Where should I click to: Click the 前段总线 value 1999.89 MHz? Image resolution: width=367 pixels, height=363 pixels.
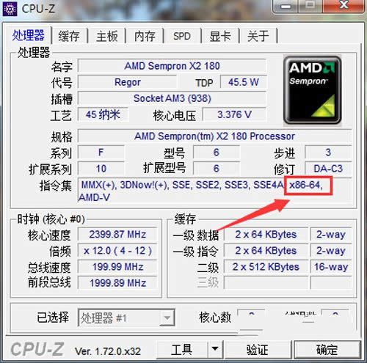(x=117, y=283)
